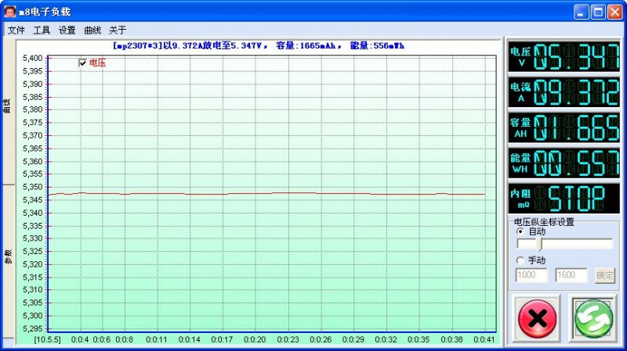Click the 电流 current LED display
This screenshot has width=627, height=351.
[564, 91]
